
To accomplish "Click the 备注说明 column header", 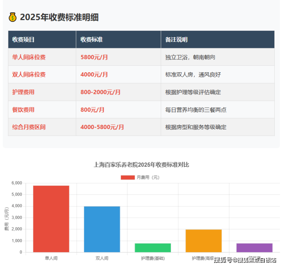I will [x=176, y=40].
